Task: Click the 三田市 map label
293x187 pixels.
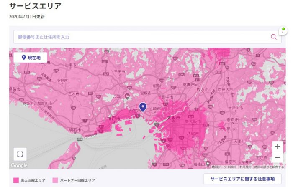Action: coord(120,71)
